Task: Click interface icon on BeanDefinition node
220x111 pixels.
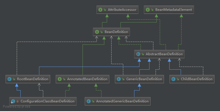Action: pos(97,32)
